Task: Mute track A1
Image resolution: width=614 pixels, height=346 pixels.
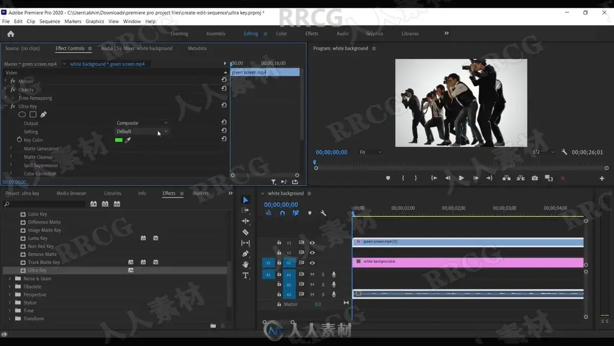Action: 312,274
